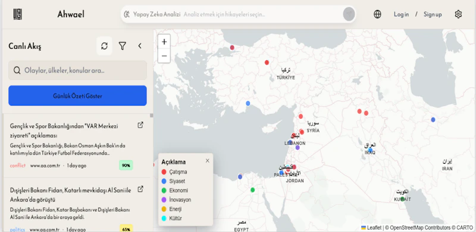Send the AI analysis query button
Image resolution: width=476 pixels, height=232 pixels.
349,14
